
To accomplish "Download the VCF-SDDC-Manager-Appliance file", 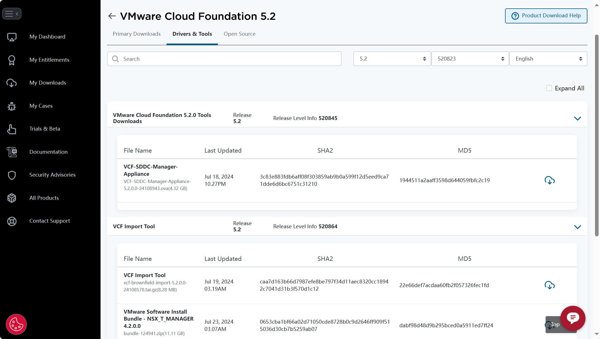I will [549, 180].
